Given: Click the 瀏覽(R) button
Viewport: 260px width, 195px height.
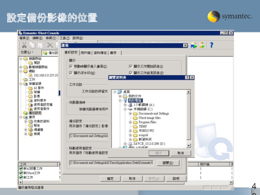Looking at the screenshot, I should [x=168, y=163].
